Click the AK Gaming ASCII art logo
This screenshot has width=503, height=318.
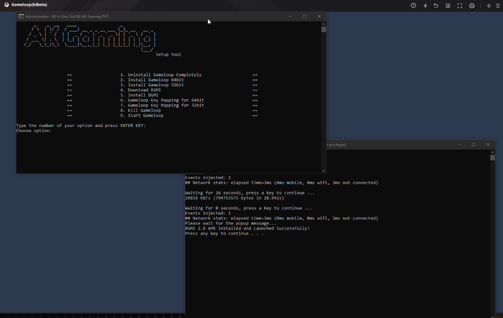(x=90, y=38)
